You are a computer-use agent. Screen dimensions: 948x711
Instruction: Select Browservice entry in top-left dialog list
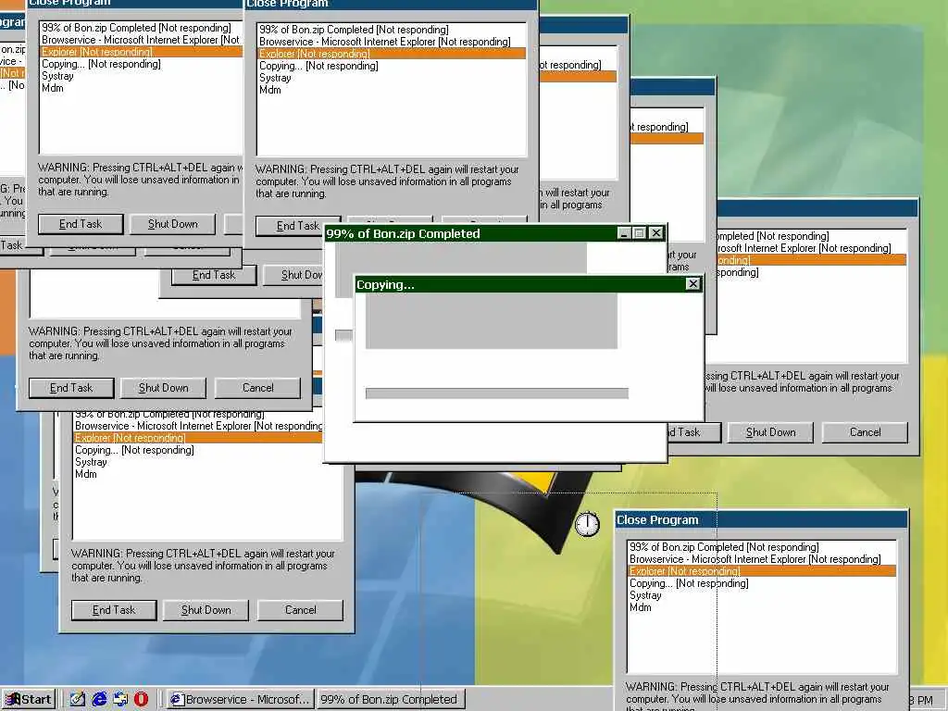pos(141,40)
